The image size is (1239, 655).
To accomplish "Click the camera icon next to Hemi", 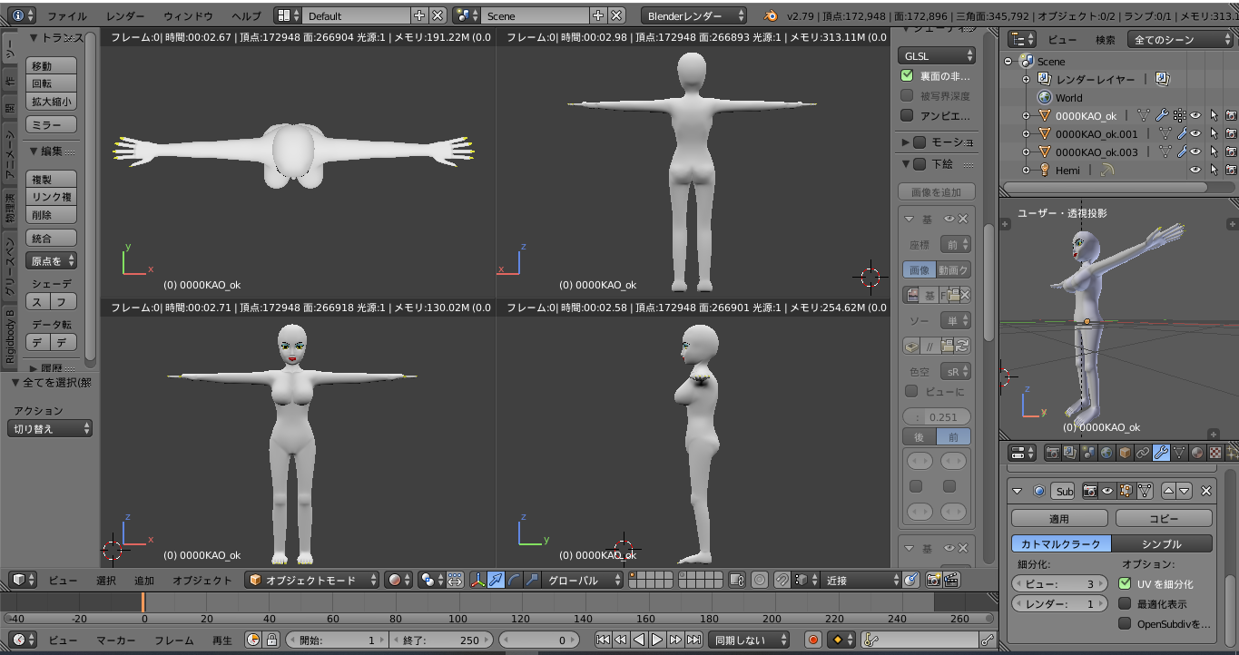I will coord(1231,171).
